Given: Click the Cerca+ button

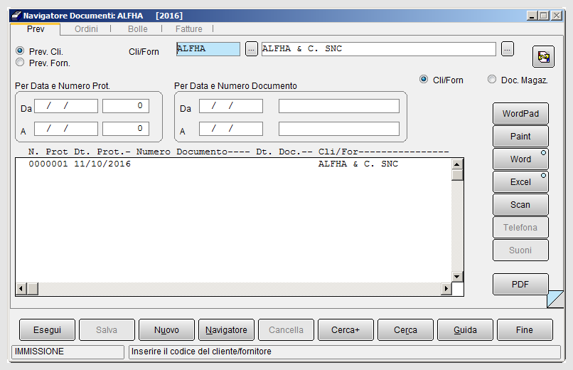Looking at the screenshot, I should tap(346, 329).
